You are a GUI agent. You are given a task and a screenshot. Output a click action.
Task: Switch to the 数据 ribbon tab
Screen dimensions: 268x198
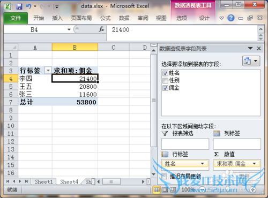(x=124, y=18)
